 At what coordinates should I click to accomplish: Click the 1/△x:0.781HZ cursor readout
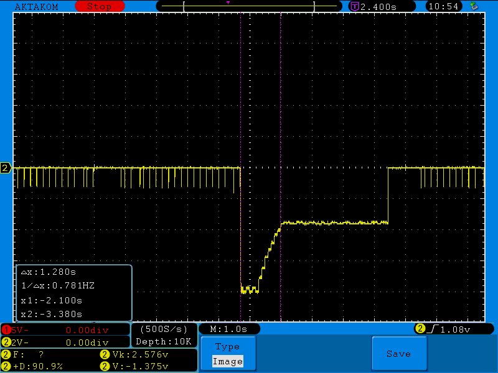58,285
